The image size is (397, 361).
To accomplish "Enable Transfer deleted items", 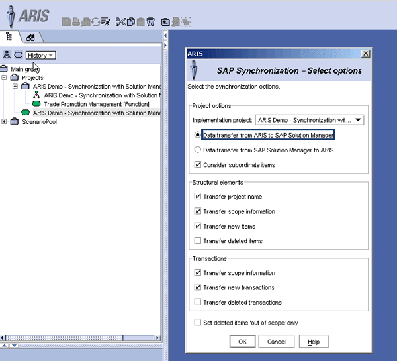I will point(198,240).
